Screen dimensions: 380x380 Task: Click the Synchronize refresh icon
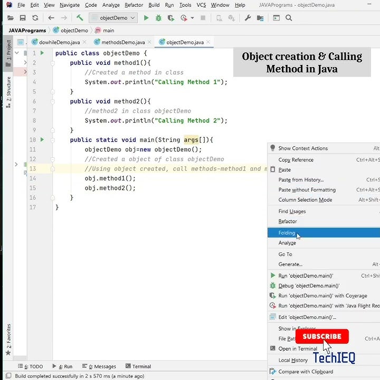point(35,18)
